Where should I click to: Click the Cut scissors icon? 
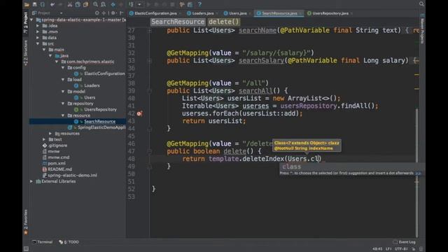coord(70,4)
